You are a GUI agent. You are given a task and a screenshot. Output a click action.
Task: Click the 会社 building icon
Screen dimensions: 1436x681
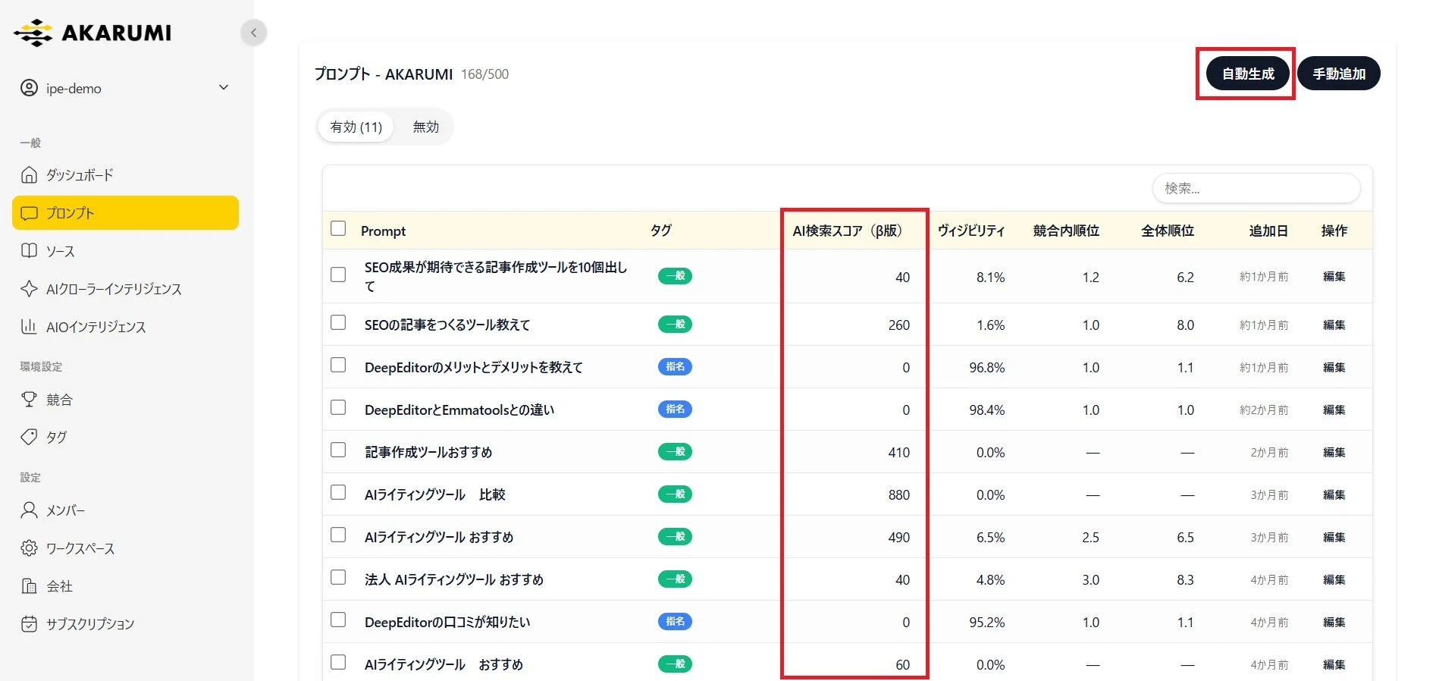pyautogui.click(x=29, y=586)
